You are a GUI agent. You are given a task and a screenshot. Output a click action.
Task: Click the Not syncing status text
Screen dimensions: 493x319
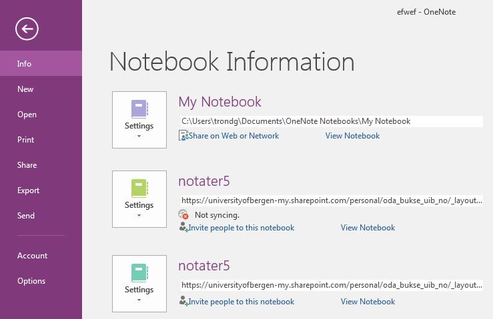217,215
